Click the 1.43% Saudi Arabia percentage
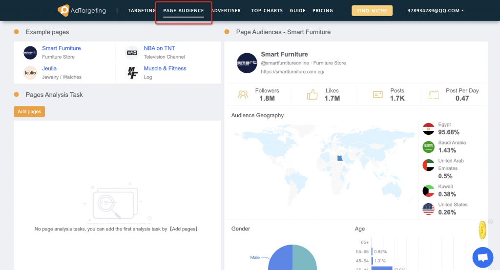This screenshot has height=270, width=500. point(447,150)
